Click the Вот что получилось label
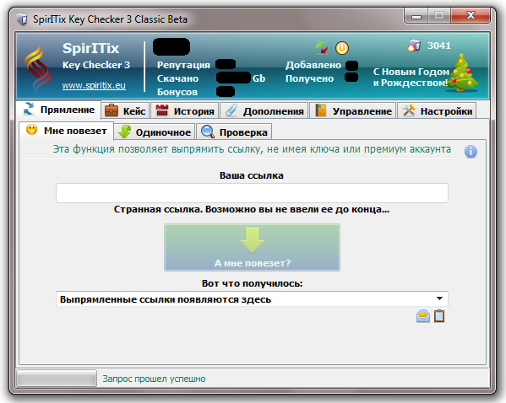The width and height of the screenshot is (506, 403). coord(252,283)
